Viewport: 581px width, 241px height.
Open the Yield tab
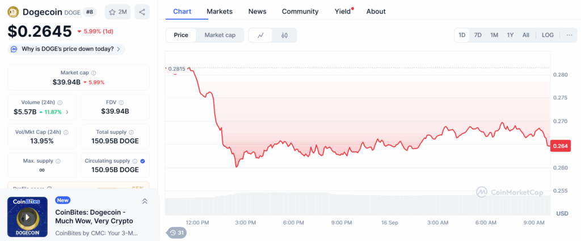coord(343,11)
